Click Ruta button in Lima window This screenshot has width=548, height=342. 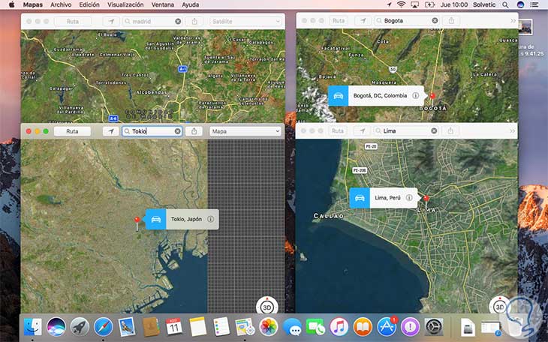click(x=338, y=131)
